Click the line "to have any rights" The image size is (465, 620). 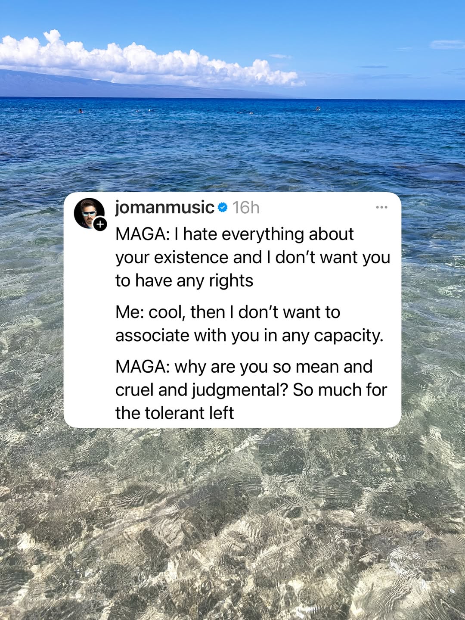pos(184,280)
